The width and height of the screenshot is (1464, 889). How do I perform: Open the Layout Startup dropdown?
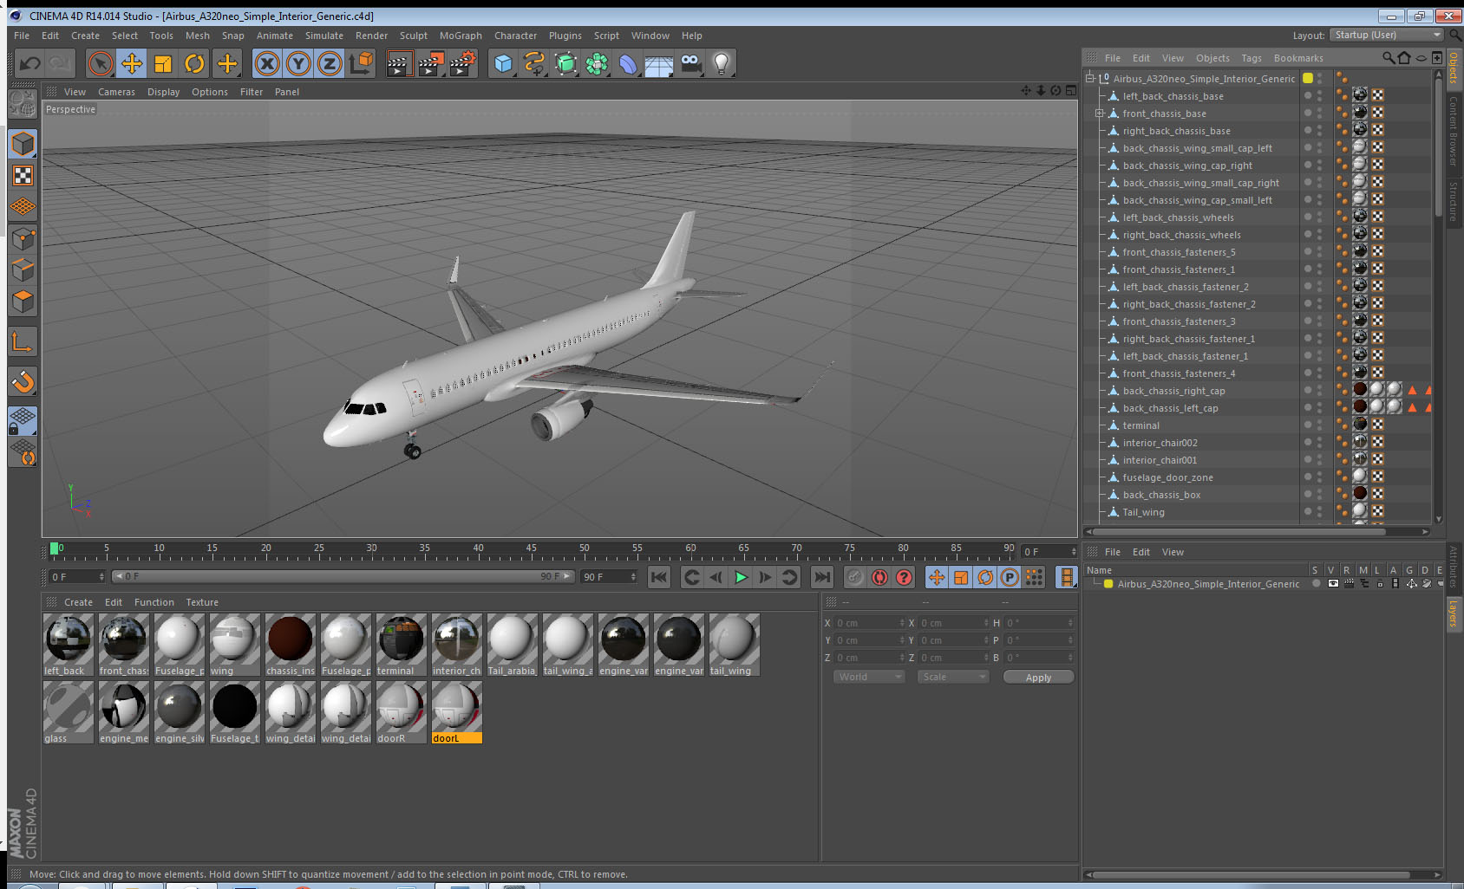click(x=1387, y=35)
